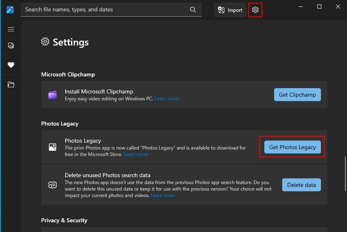The width and height of the screenshot is (347, 232).
Task: Click the Photos app logo icon
Action: pyautogui.click(x=10, y=10)
